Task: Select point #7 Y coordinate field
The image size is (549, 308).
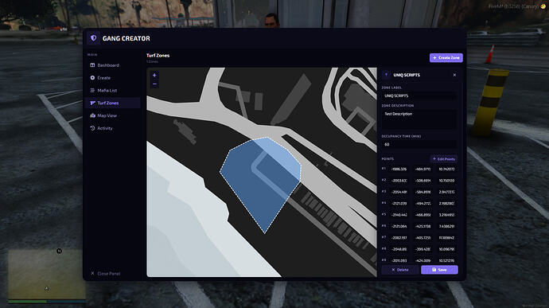Action: [x=422, y=238]
